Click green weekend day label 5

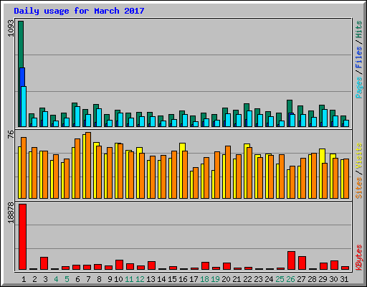click(x=67, y=279)
